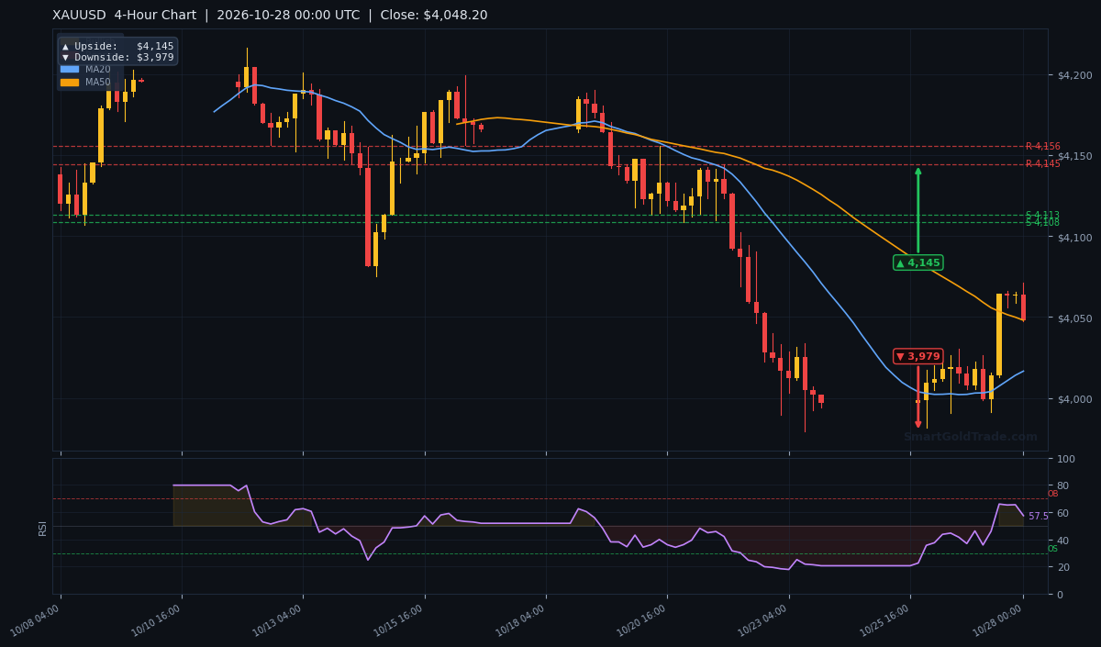Image resolution: width=1101 pixels, height=647 pixels.
Task: Click the 10/10 16:00 time axis label
Action: 157,620
